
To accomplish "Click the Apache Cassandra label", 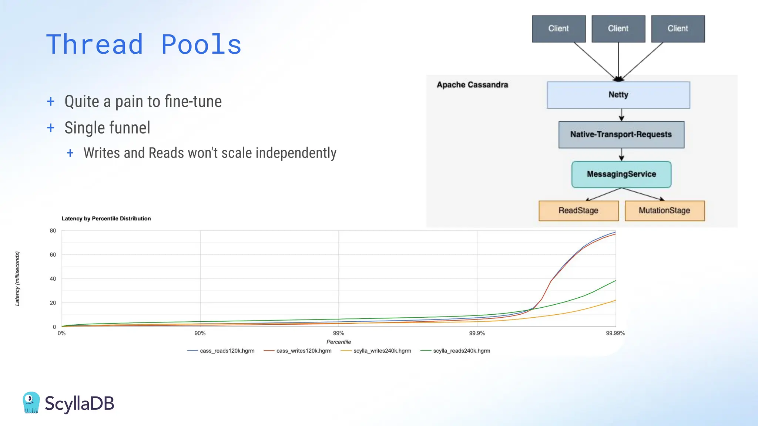I will coord(472,85).
